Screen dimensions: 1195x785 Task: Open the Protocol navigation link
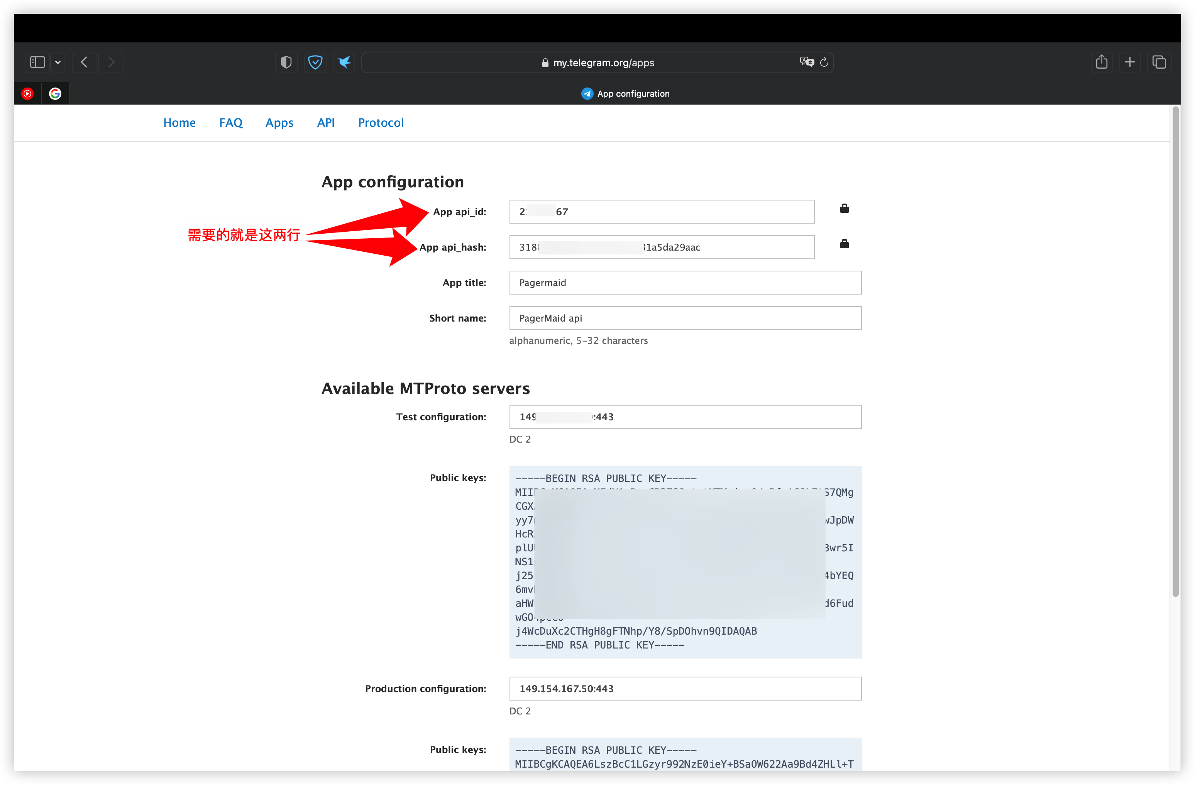click(381, 123)
